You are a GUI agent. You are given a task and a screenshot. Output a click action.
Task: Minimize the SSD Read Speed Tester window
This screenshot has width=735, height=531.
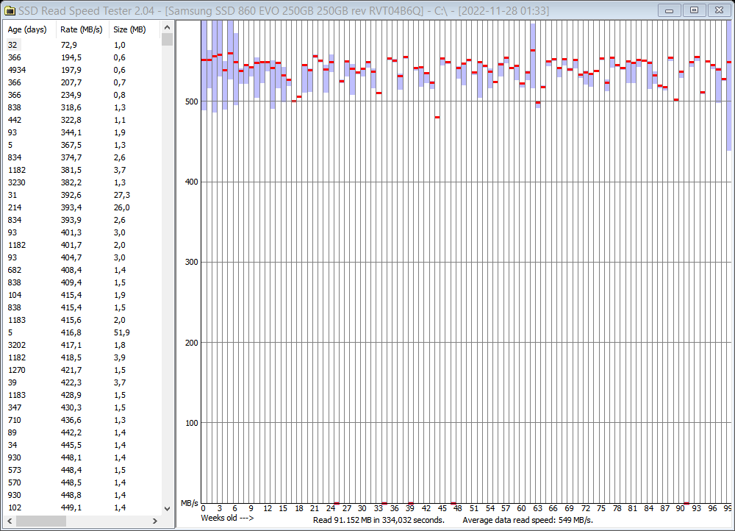tap(670, 10)
